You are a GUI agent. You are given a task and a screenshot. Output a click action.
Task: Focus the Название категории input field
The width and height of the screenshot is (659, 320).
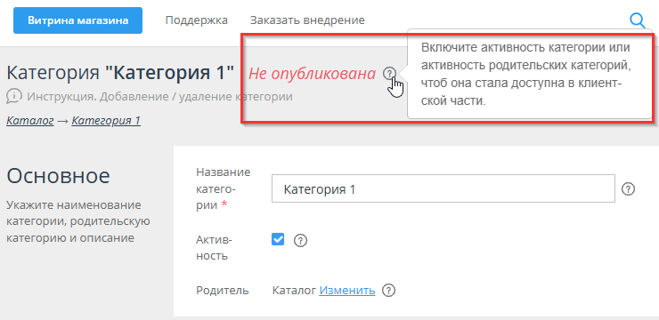443,189
